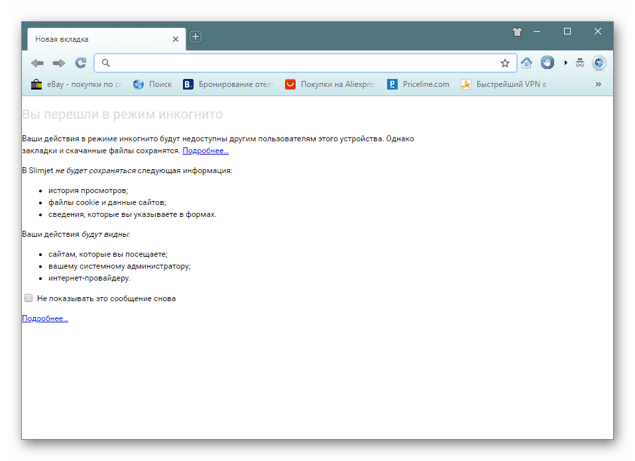Screen dimensions: 635x461
Task: Follow the "Подробнее" link after "сохранятся"
Action: [205, 151]
